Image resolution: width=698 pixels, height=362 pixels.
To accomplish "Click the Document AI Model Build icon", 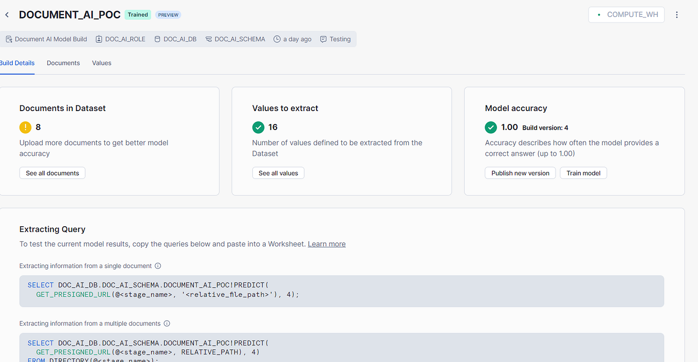I will pos(9,39).
